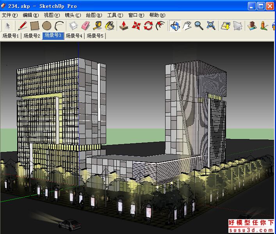Select the Offset tool
This screenshot has height=234, width=276.
(x=160, y=26)
